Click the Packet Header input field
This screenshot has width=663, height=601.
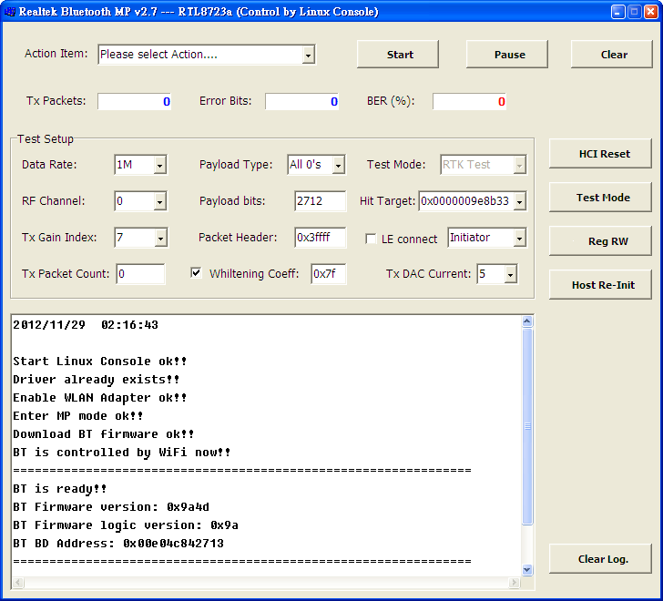click(320, 238)
